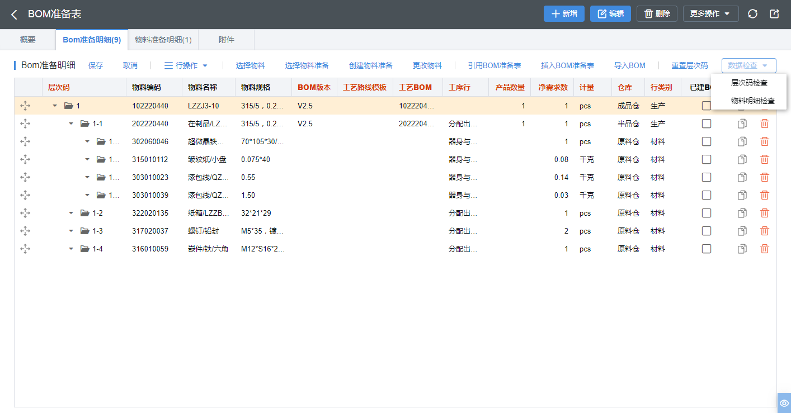Delete row 317020037 with trash icon

point(765,231)
